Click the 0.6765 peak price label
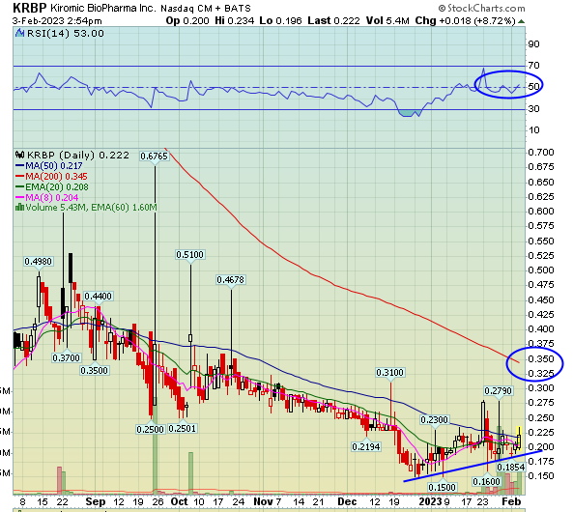This screenshot has height=512, width=573. click(155, 156)
